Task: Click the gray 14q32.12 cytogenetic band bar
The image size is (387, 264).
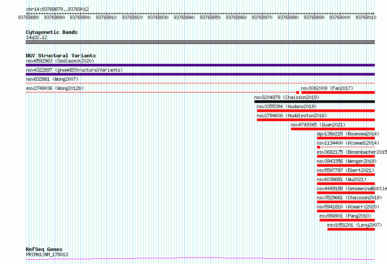Action: 200,42
